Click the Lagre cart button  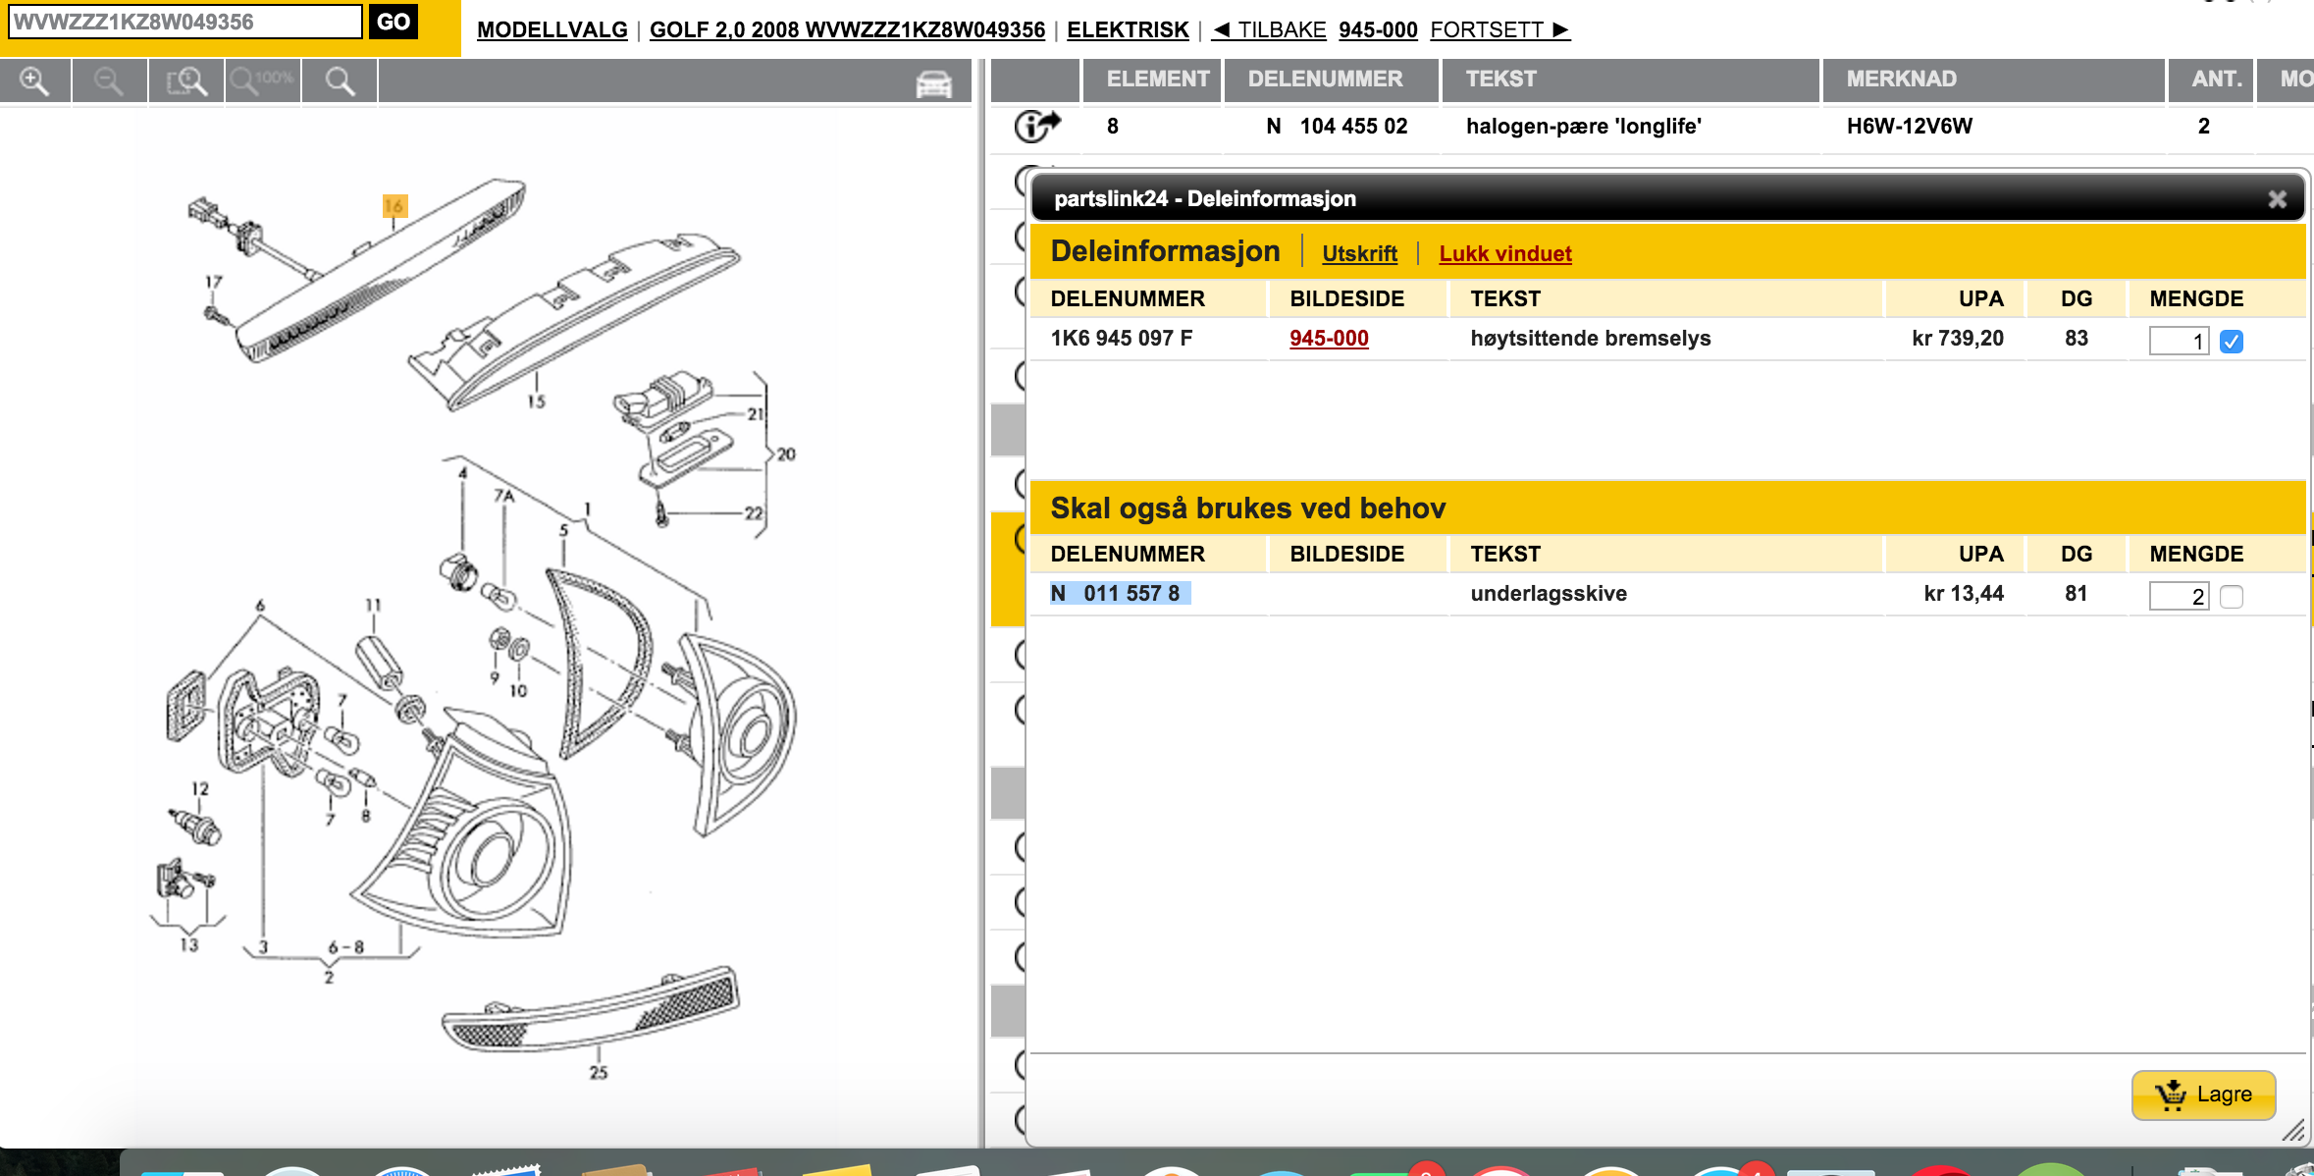click(x=2203, y=1095)
